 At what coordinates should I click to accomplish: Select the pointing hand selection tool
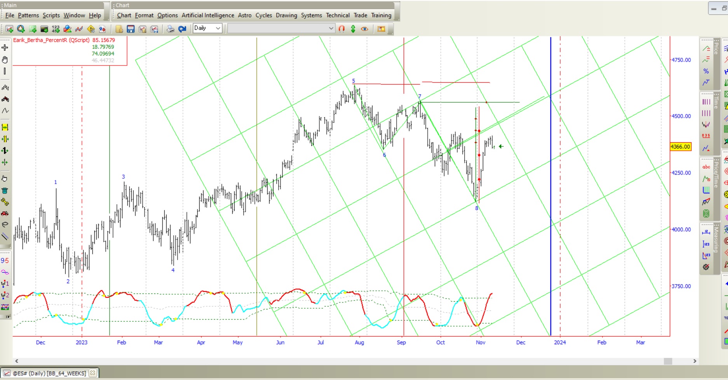[x=5, y=179]
